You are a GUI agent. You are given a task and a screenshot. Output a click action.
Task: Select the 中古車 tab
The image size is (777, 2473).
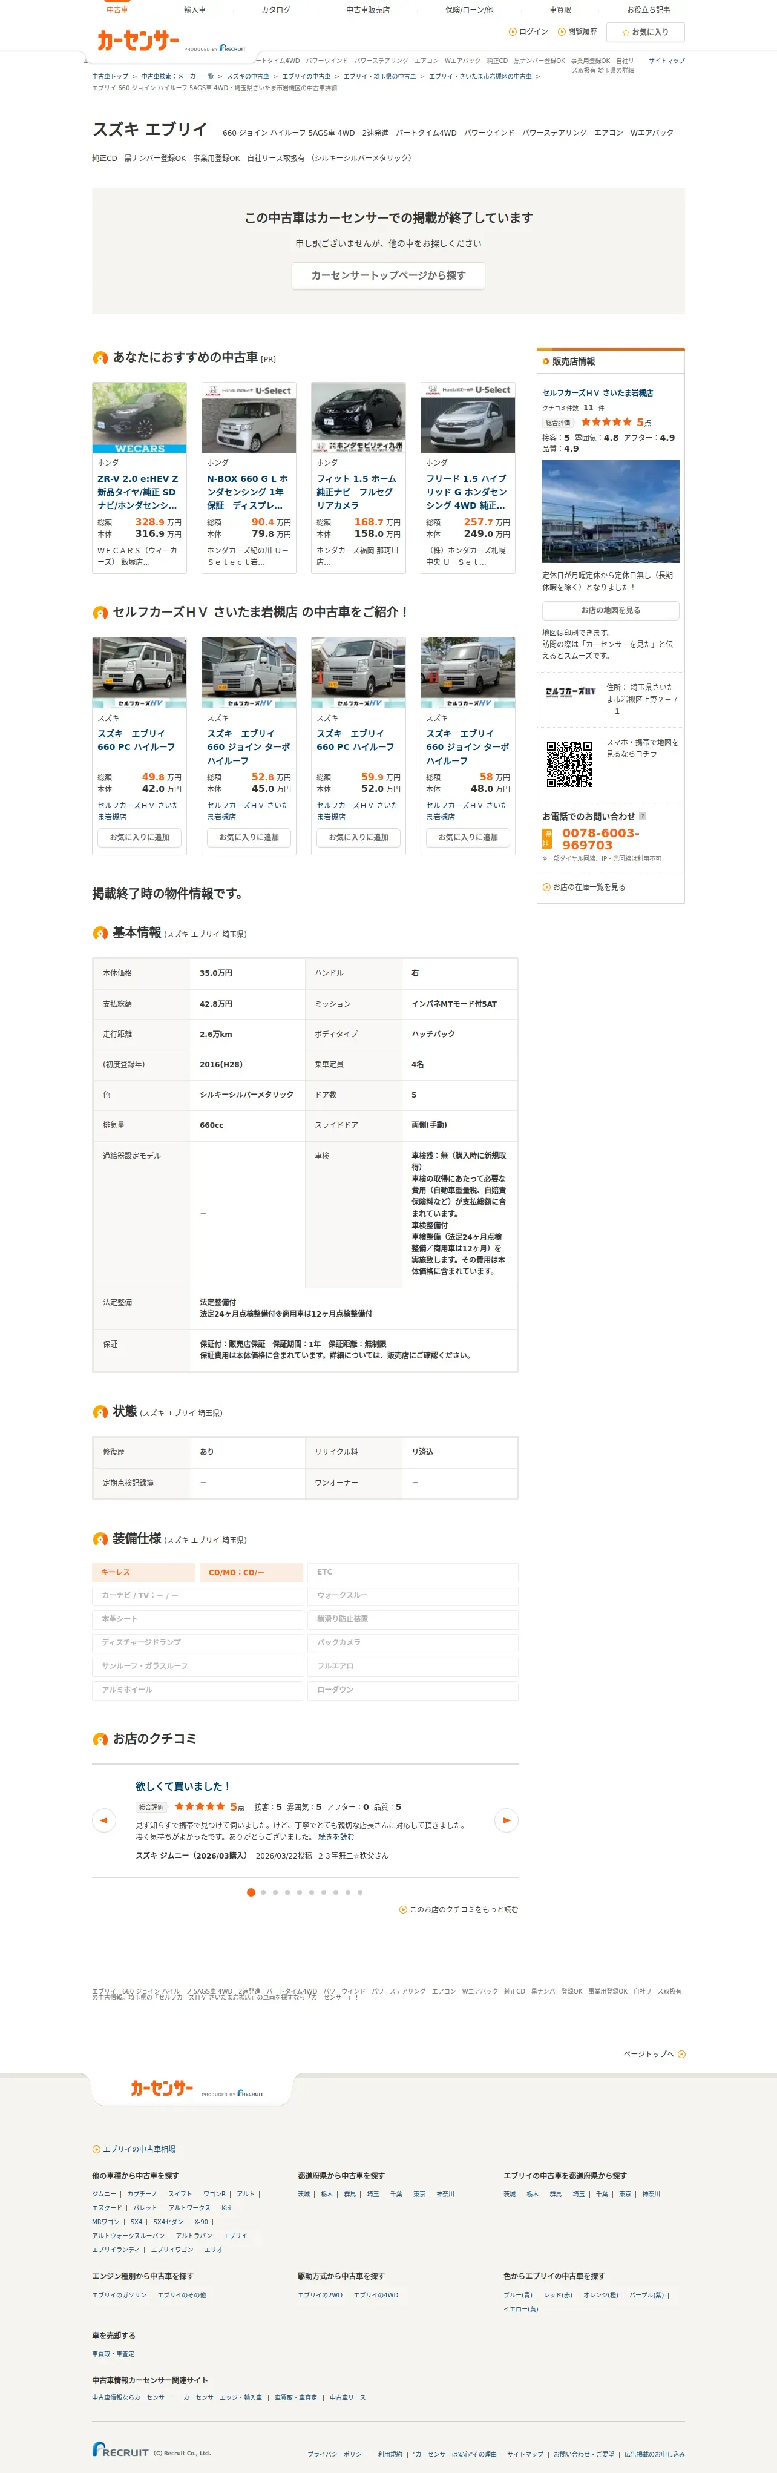[x=117, y=8]
